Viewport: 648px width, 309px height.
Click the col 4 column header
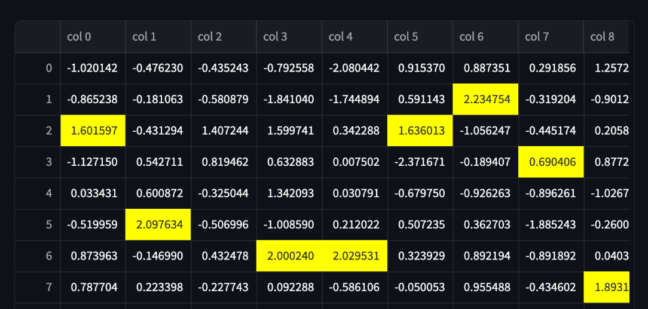tap(354, 37)
